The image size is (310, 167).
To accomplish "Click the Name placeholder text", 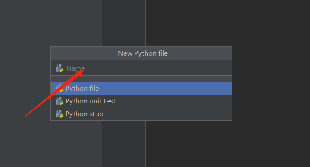I will [x=75, y=68].
